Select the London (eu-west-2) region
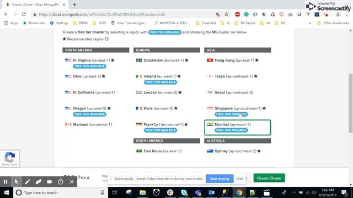The height and width of the screenshot is (198, 353). [x=167, y=92]
